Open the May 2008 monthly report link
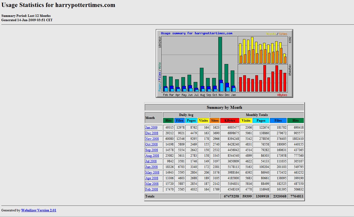354x217 pixels. tap(152, 173)
